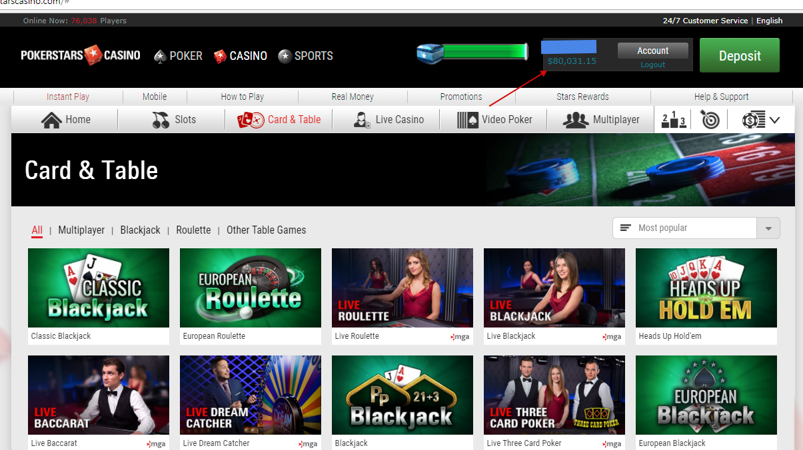Click the European Roulette caption text

point(214,336)
